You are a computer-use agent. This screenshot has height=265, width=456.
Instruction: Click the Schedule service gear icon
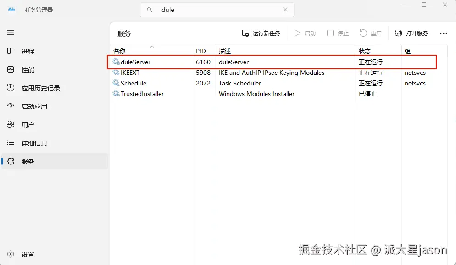click(x=116, y=83)
